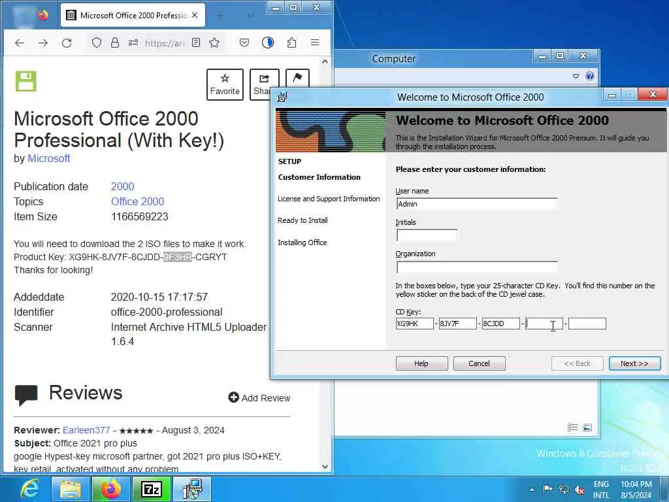Image resolution: width=669 pixels, height=502 pixels.
Task: Toggle reader view icon
Action: point(196,42)
